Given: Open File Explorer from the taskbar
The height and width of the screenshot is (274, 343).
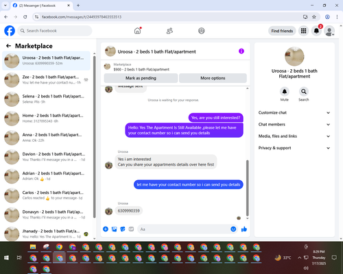Looking at the screenshot, I should pos(33,247).
